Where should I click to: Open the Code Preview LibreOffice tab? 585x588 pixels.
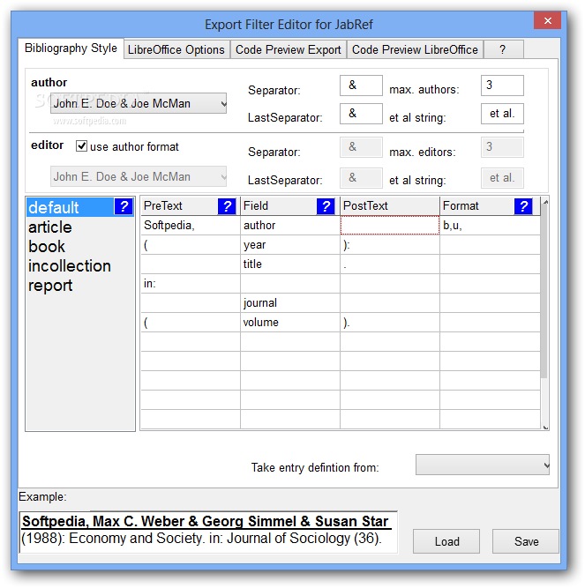click(x=415, y=49)
